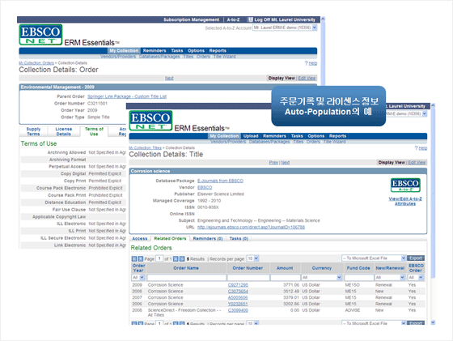Click Subscription Management in Order window header
The image size is (453, 341).
pos(191,19)
